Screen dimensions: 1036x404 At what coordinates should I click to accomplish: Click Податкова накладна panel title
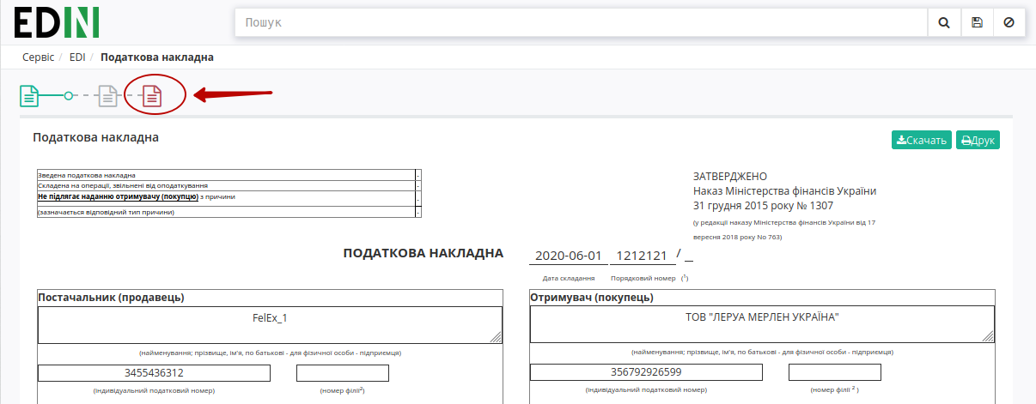[95, 137]
